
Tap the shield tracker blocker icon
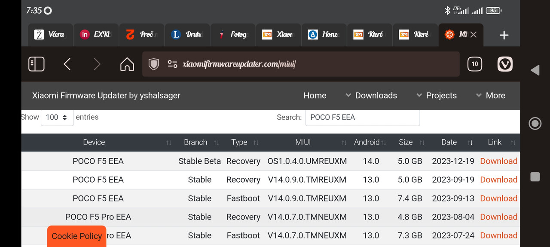[x=154, y=64]
